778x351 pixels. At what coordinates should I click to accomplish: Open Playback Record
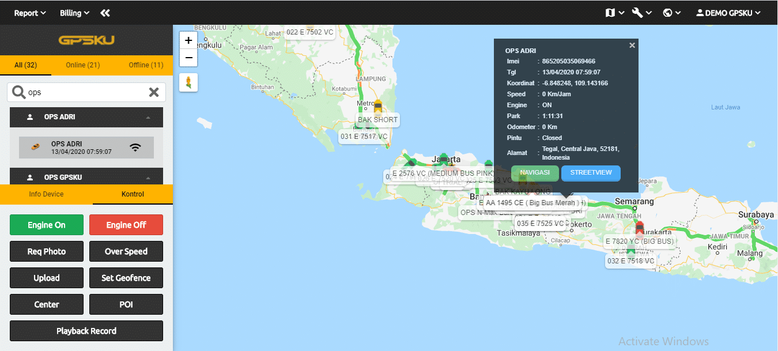pos(86,331)
